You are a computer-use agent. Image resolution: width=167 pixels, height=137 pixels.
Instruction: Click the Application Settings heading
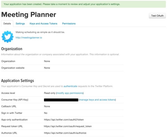point(18,81)
